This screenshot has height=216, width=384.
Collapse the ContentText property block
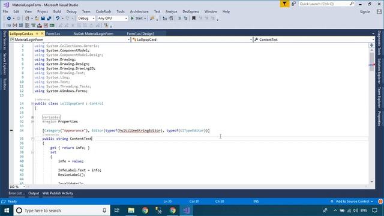tap(32, 139)
